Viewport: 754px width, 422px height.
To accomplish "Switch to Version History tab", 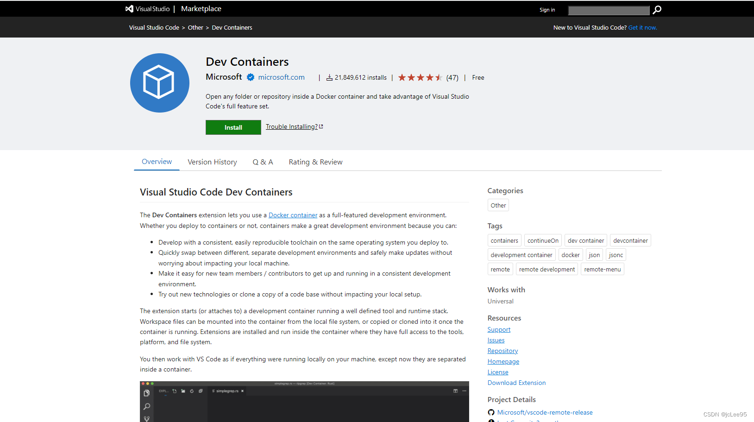I will (x=212, y=162).
